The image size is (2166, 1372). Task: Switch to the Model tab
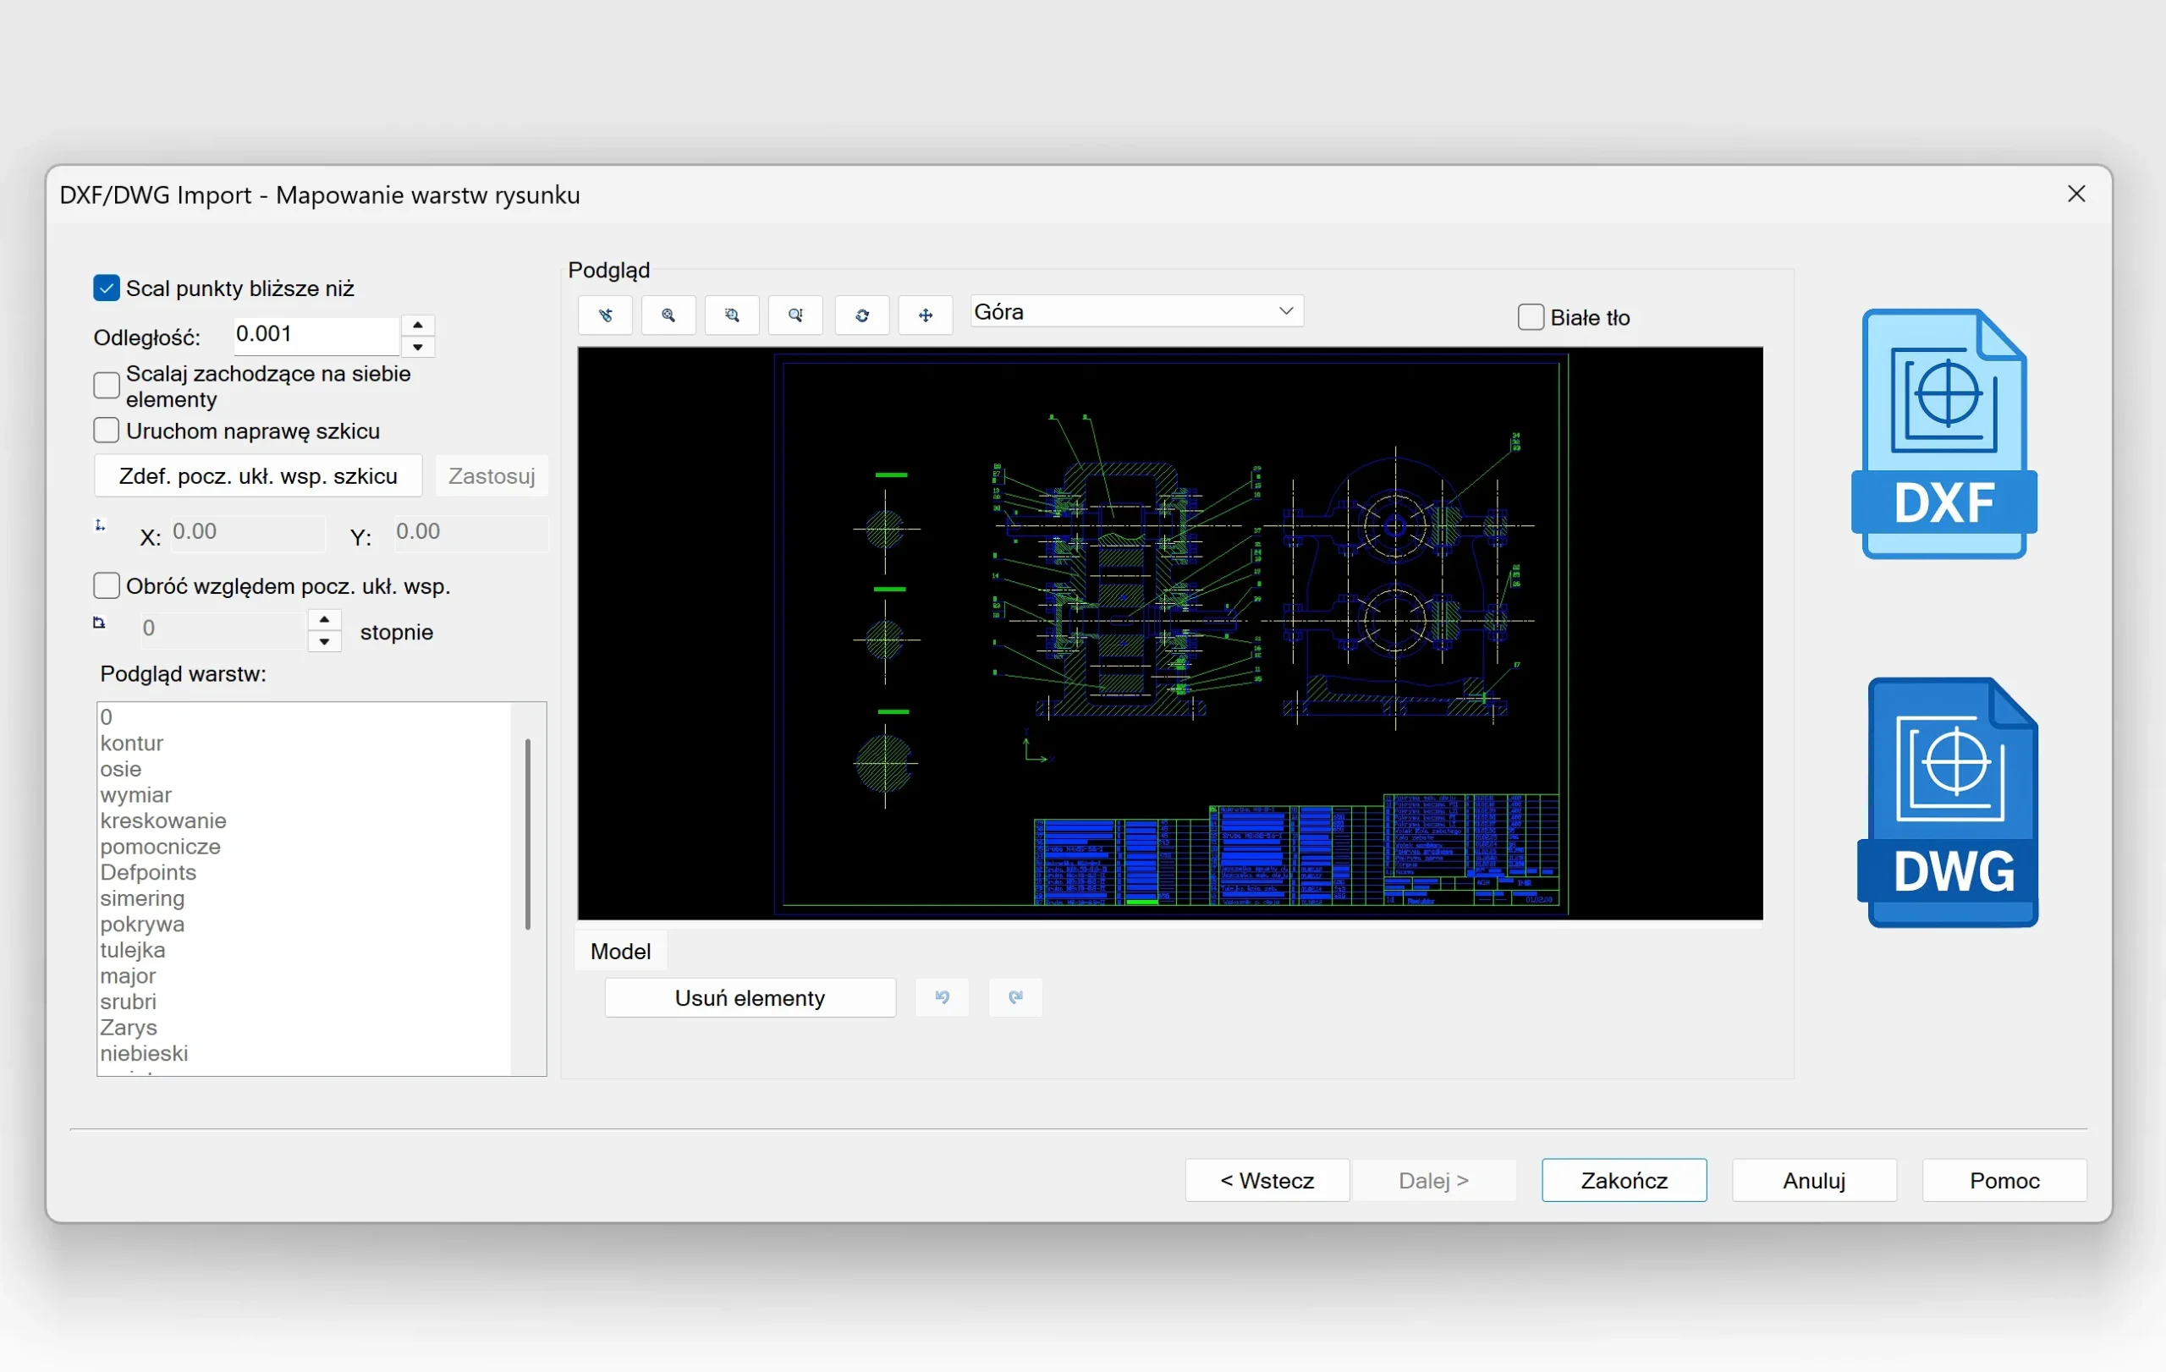621,952
